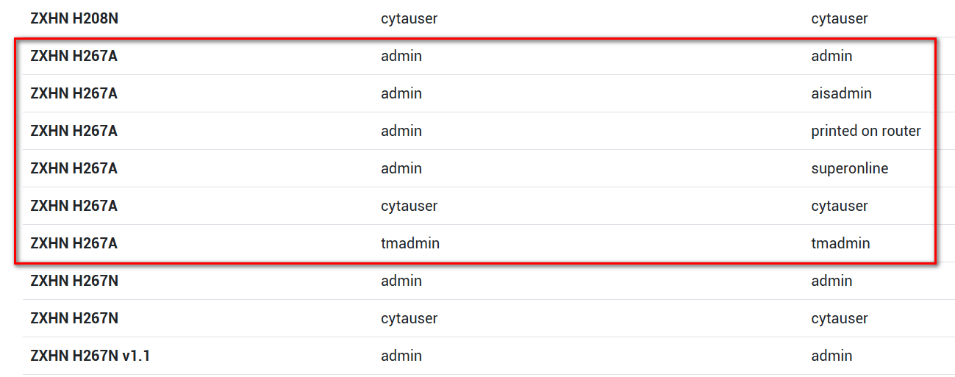Select cytauser username in ZXHN H208N row
The width and height of the screenshot is (955, 377).
click(409, 18)
